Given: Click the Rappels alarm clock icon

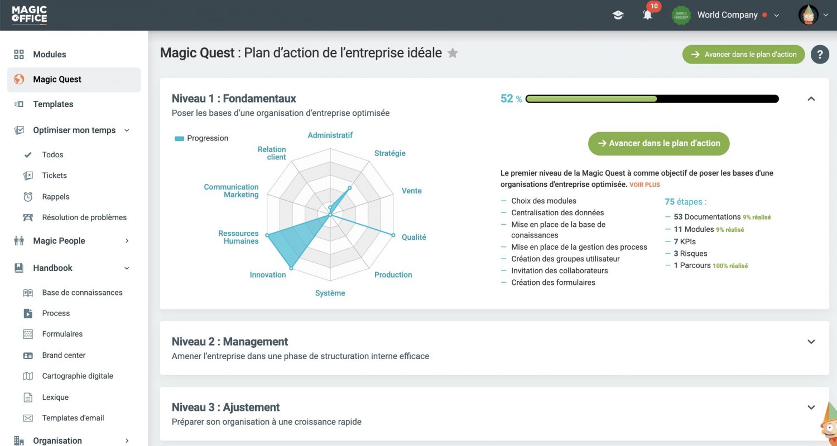Looking at the screenshot, I should [28, 197].
